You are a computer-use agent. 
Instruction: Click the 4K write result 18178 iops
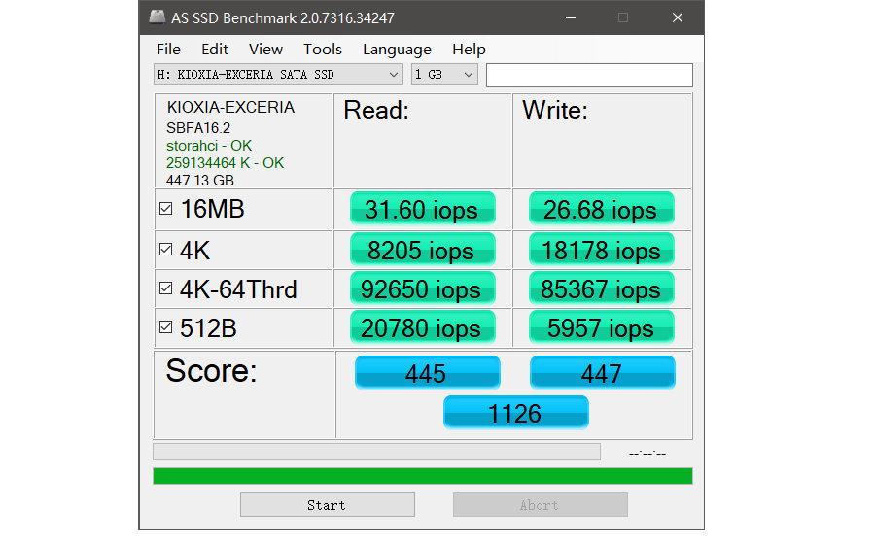pyautogui.click(x=602, y=250)
